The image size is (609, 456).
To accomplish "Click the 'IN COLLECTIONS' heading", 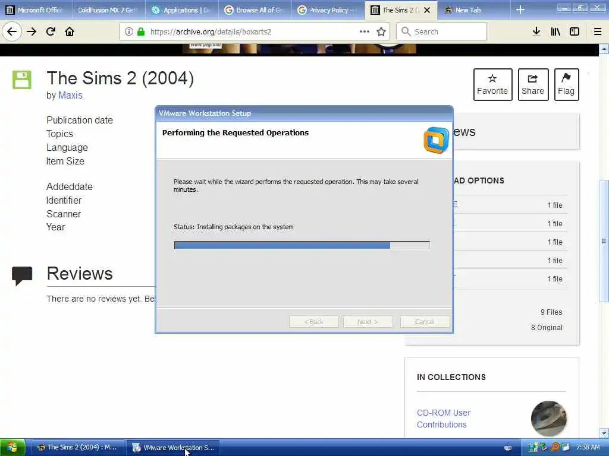I will point(451,377).
